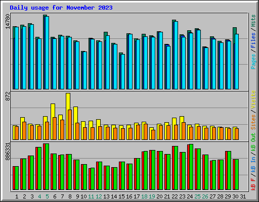Click the 'kB F' legend label
Screen dimensions: 259x202
pyautogui.click(x=253, y=184)
